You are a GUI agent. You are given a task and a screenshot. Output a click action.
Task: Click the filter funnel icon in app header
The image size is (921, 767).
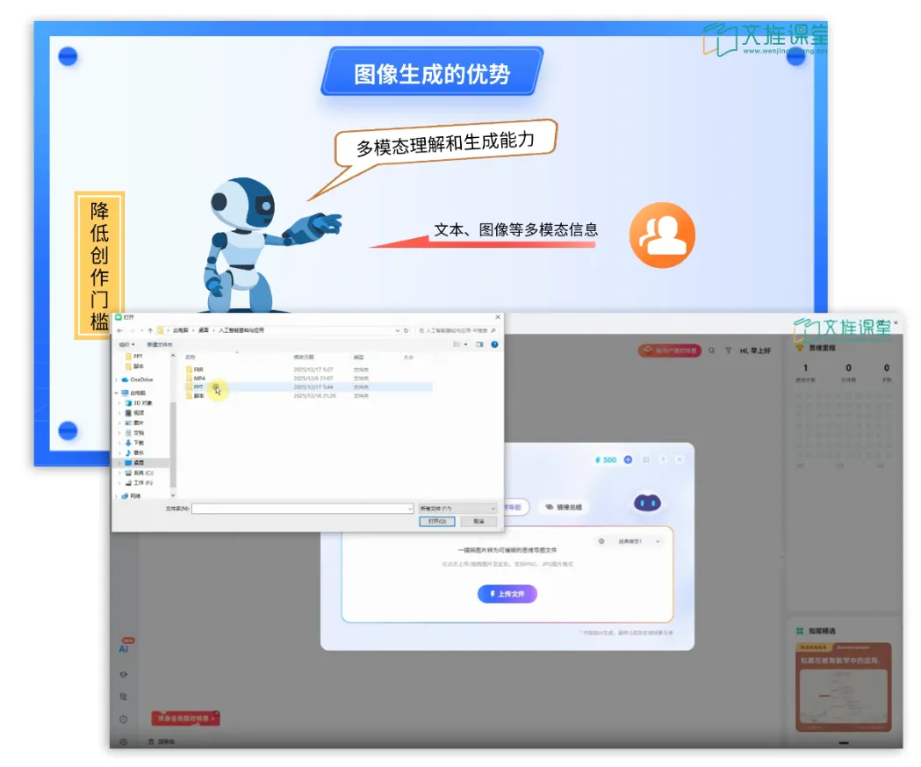(x=728, y=351)
